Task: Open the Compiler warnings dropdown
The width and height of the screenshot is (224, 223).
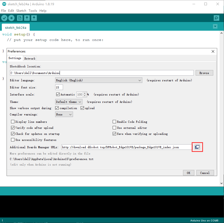Action: tap(64, 114)
